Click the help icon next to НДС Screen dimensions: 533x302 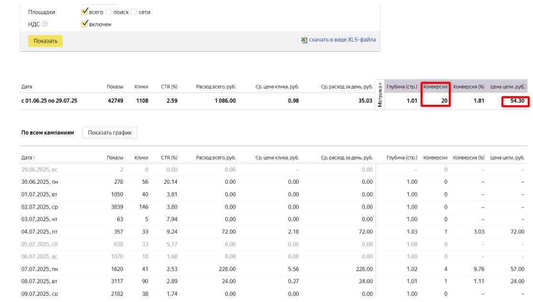tap(45, 24)
